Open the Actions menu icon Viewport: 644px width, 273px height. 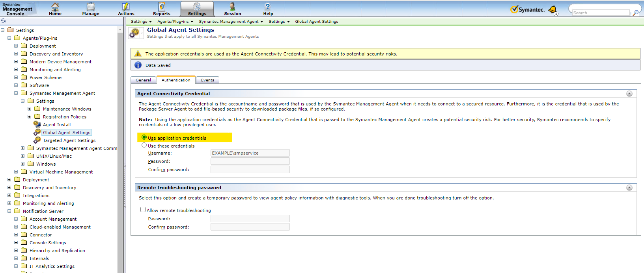coord(126,9)
